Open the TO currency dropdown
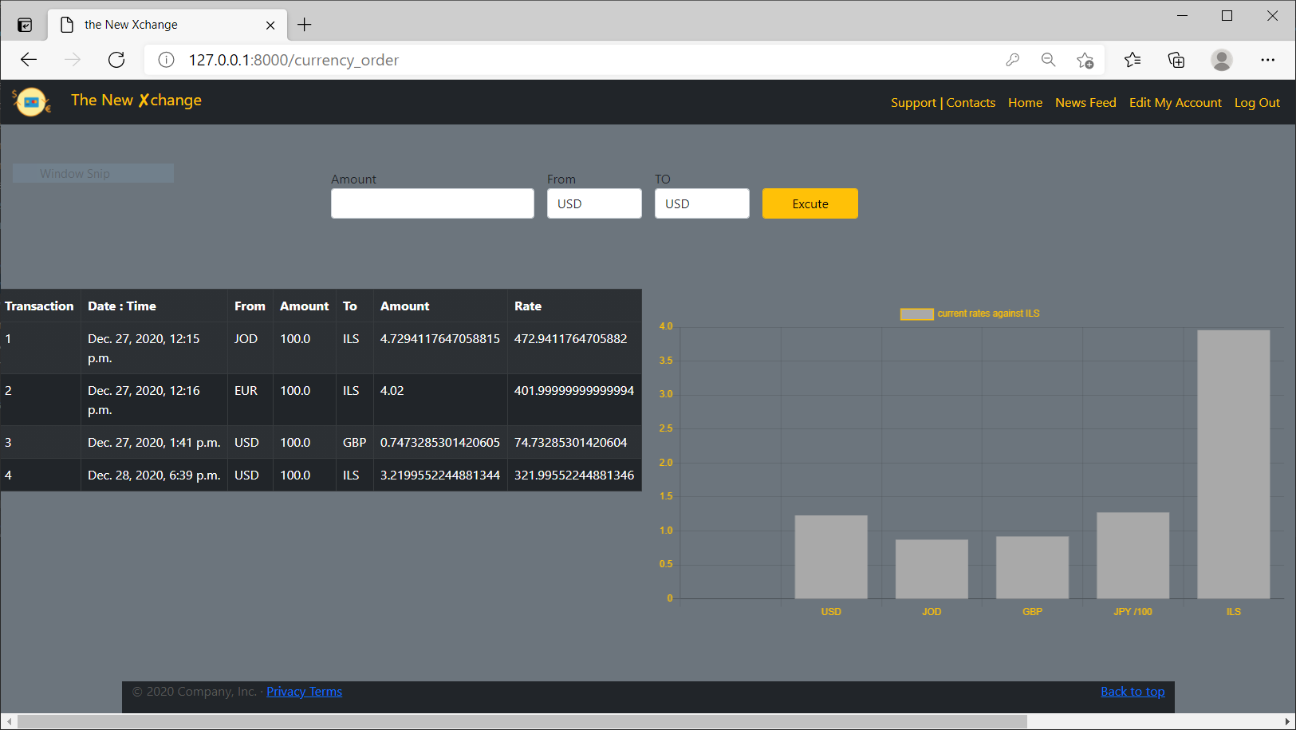 coord(702,203)
